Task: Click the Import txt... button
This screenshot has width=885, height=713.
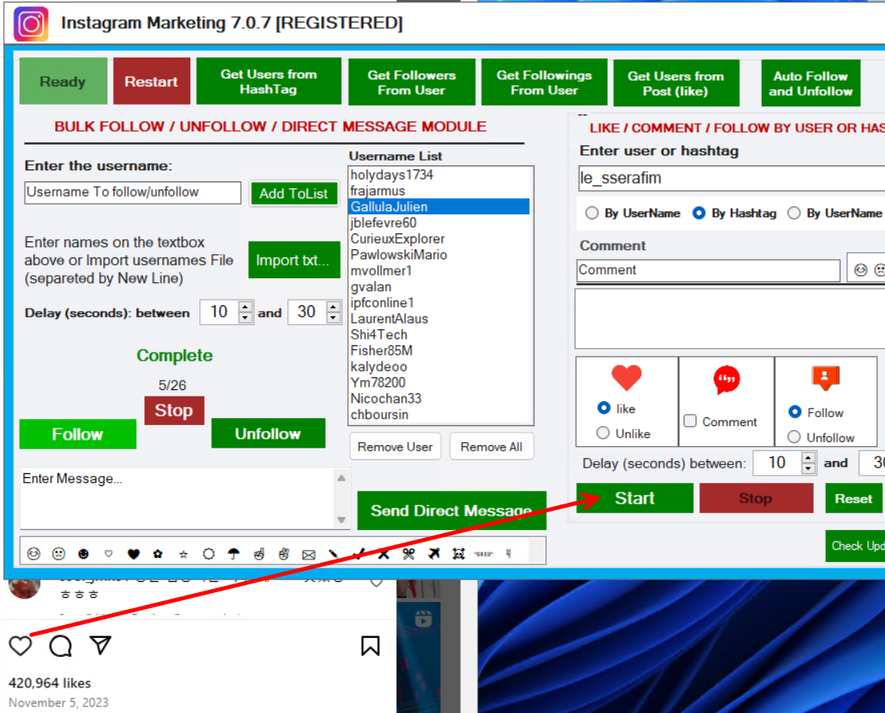Action: pyautogui.click(x=294, y=261)
